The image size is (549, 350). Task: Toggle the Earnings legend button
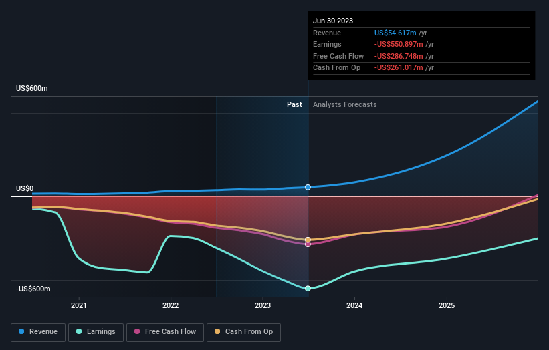96,332
